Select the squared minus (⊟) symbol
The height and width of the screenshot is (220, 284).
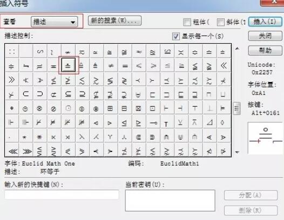[125, 108]
